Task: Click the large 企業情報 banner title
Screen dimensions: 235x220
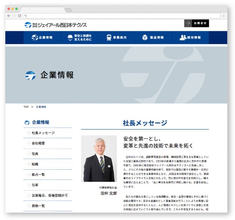Action: point(57,75)
